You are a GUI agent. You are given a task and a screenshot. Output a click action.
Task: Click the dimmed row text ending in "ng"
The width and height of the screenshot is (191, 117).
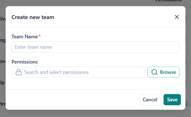click(3, 40)
